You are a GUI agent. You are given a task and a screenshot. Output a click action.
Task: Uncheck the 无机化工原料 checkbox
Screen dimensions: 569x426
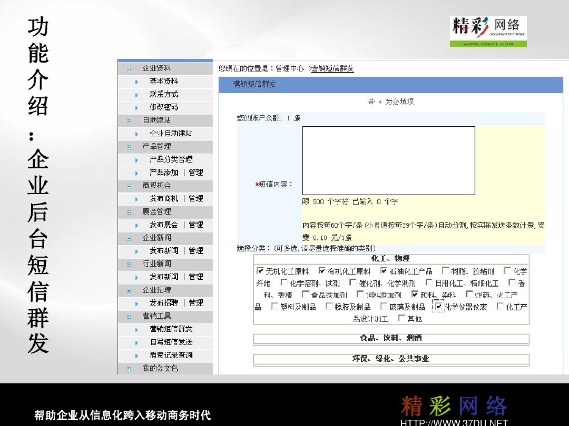260,271
